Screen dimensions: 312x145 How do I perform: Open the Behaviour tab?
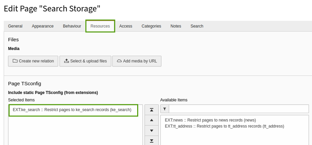click(x=72, y=26)
